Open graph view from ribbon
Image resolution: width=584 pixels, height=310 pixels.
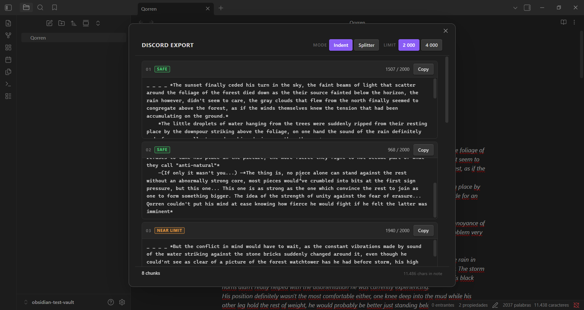[9, 36]
